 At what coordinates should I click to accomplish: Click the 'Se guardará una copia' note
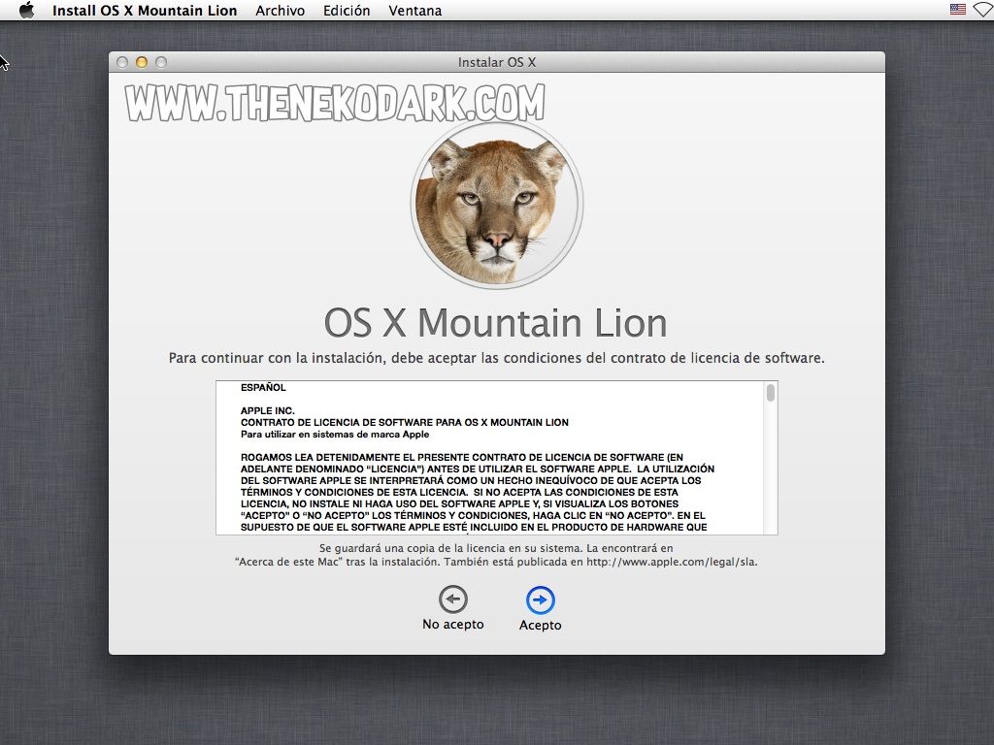[x=496, y=555]
